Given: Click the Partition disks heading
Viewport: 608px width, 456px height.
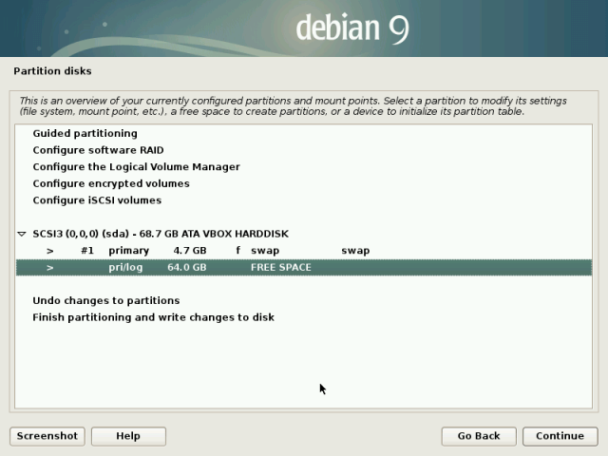Looking at the screenshot, I should pyautogui.click(x=53, y=71).
